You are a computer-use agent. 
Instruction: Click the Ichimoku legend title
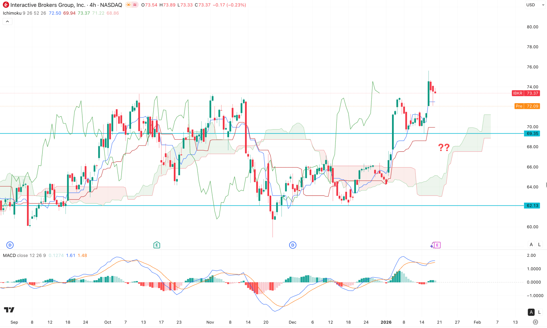tap(12, 13)
